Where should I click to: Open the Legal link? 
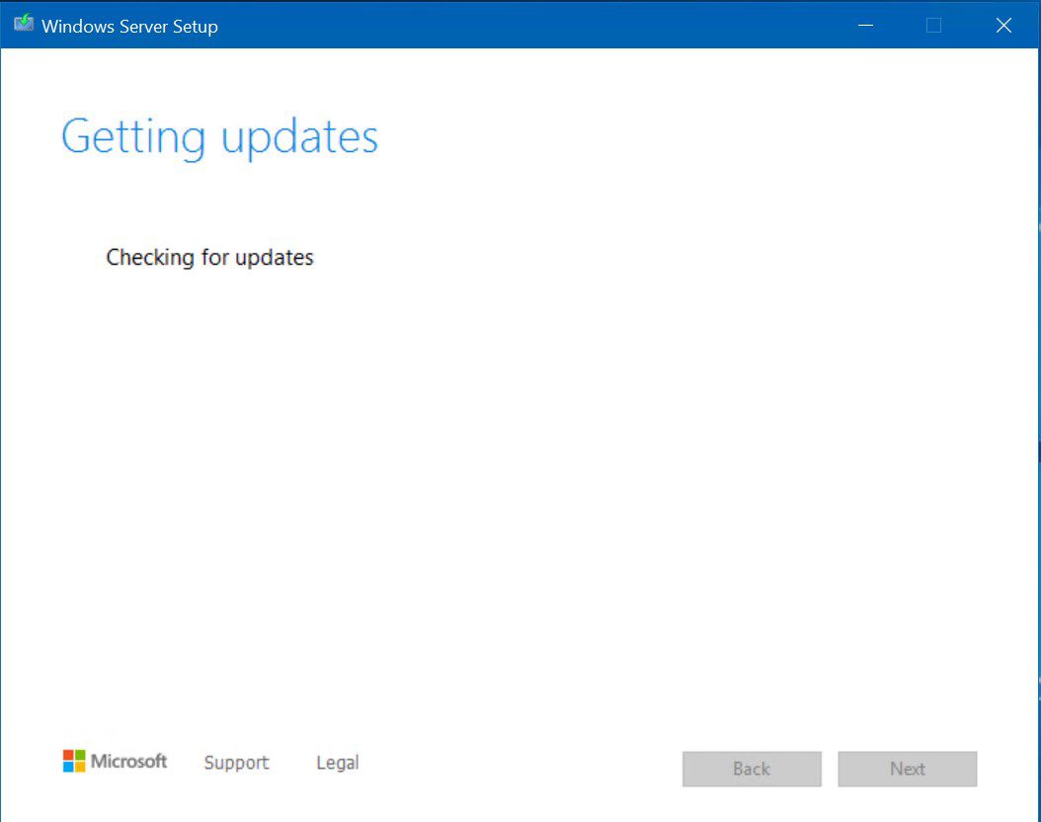337,763
